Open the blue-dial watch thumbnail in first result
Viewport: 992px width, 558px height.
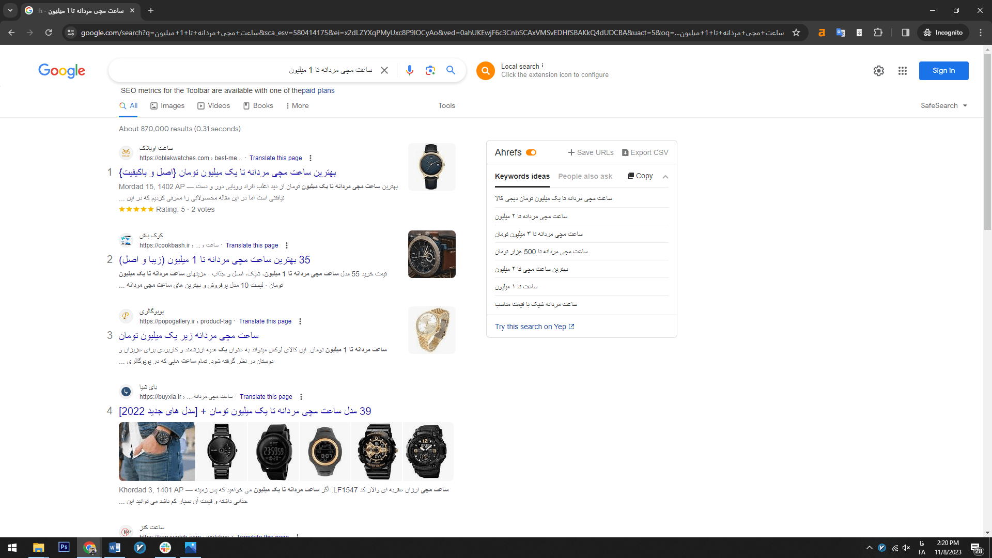(x=431, y=167)
